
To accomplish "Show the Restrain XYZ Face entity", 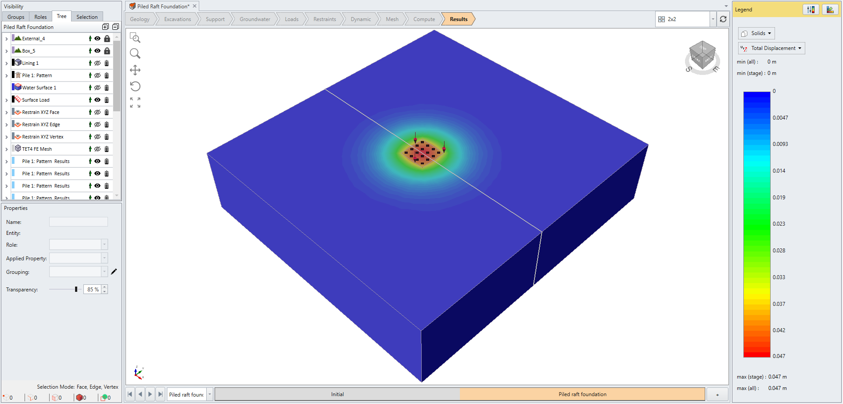I will [97, 112].
